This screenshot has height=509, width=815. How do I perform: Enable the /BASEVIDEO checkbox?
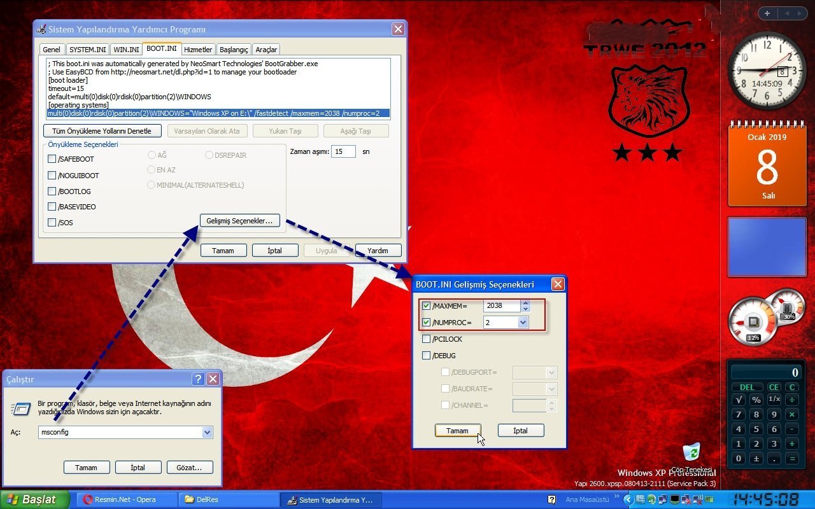[52, 207]
